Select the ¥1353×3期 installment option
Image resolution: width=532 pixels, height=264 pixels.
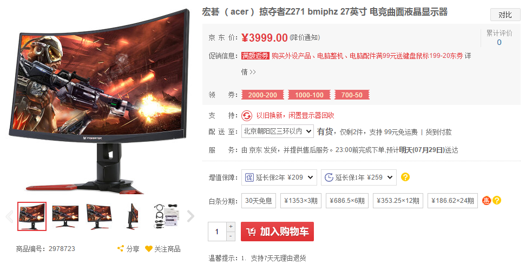301,201
